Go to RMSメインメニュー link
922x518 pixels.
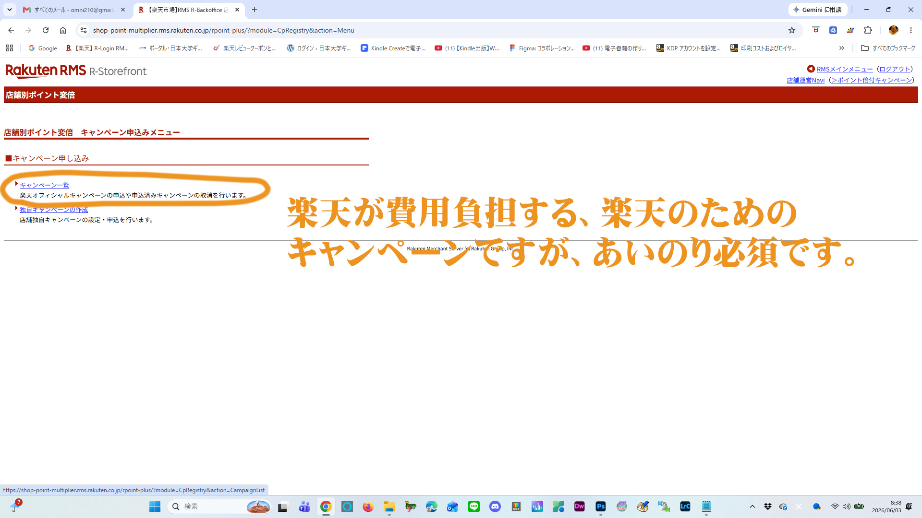[845, 69]
